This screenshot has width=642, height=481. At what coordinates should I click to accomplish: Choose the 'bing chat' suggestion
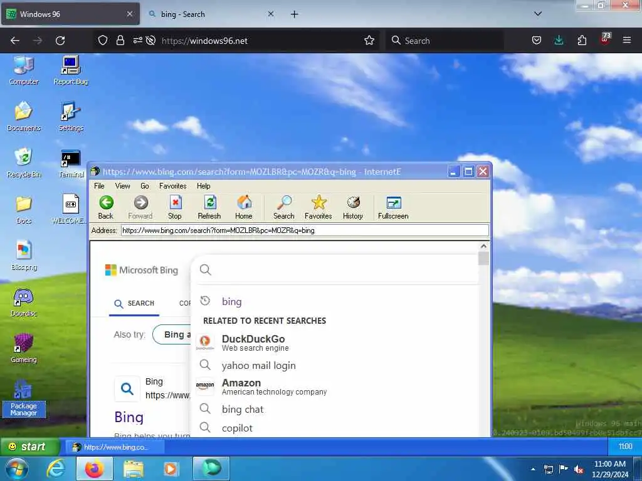(243, 409)
